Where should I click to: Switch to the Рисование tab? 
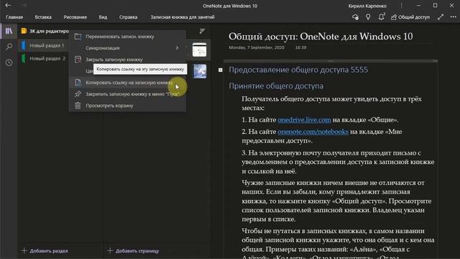(75, 17)
